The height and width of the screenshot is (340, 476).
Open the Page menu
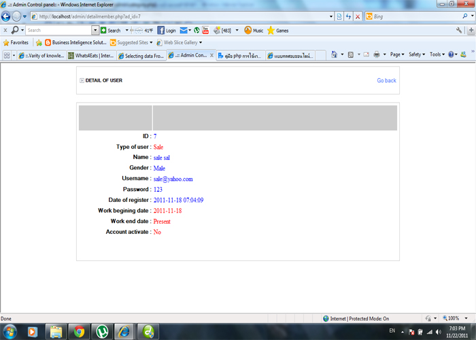click(x=397, y=54)
